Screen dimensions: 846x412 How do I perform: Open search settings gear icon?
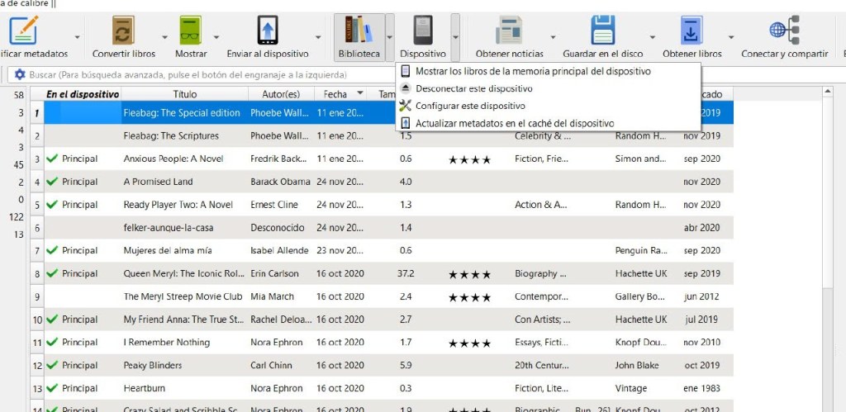[x=20, y=74]
